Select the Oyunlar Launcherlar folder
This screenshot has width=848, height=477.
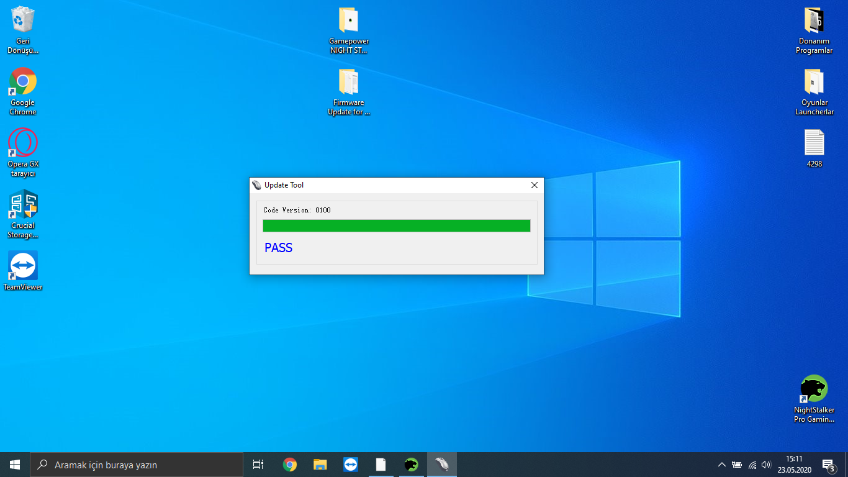click(x=814, y=92)
